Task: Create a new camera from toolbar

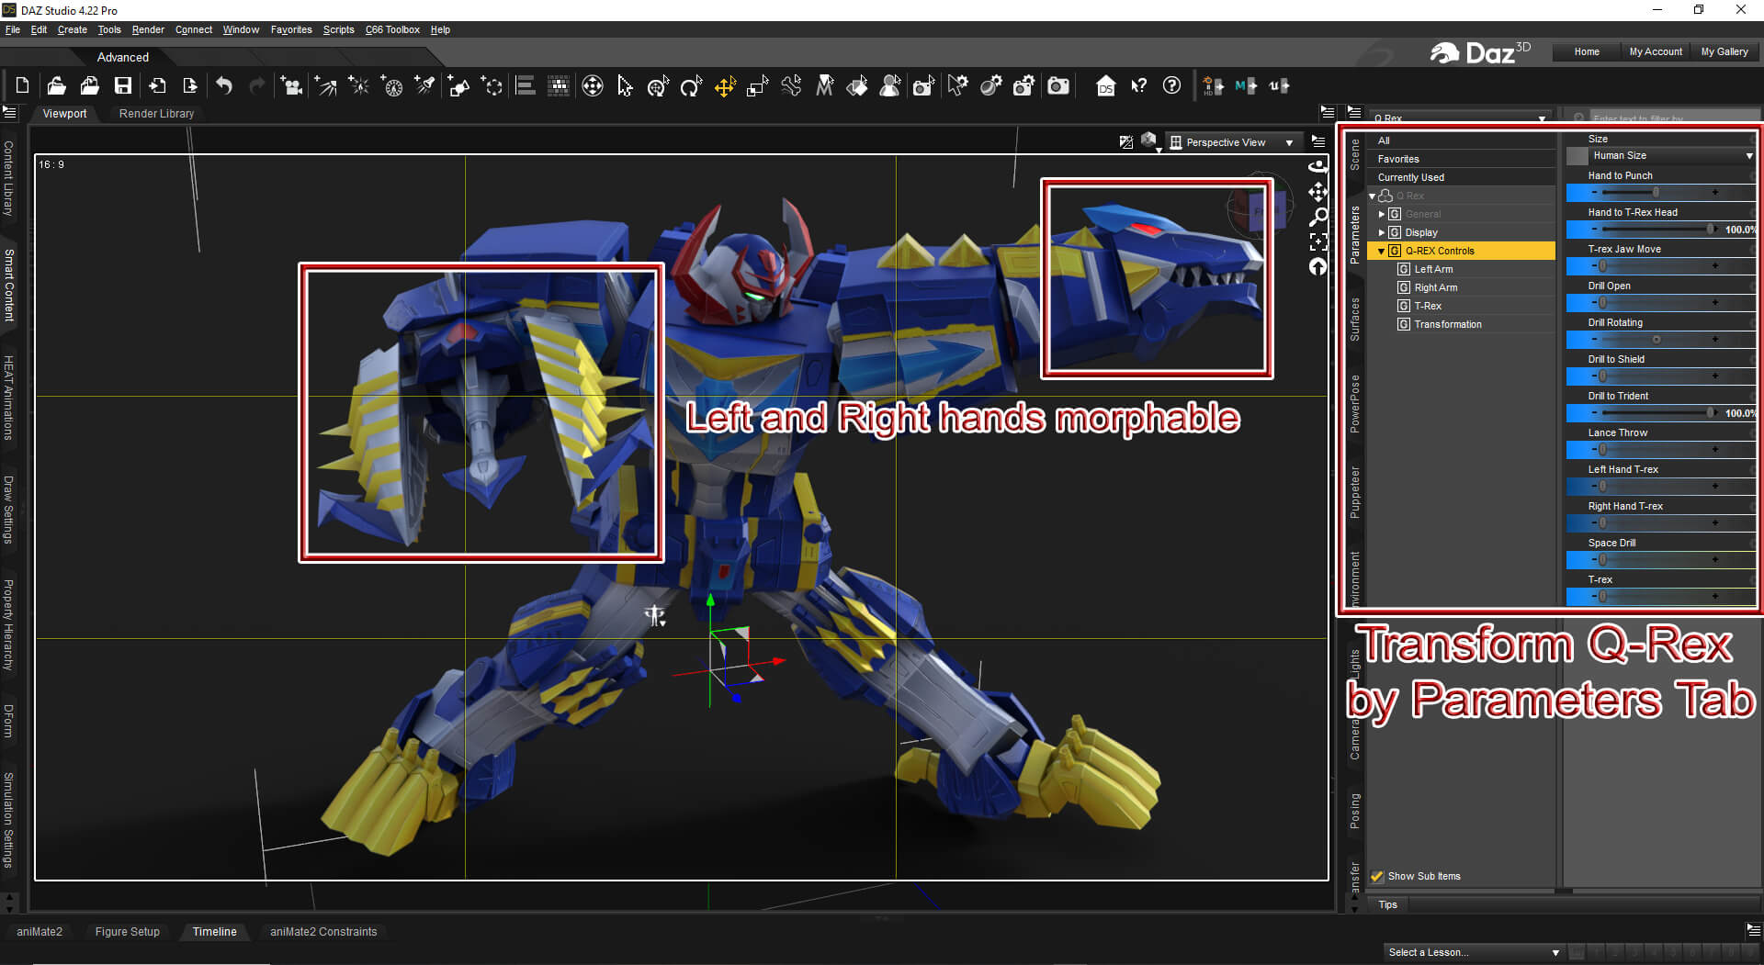Action: (291, 86)
